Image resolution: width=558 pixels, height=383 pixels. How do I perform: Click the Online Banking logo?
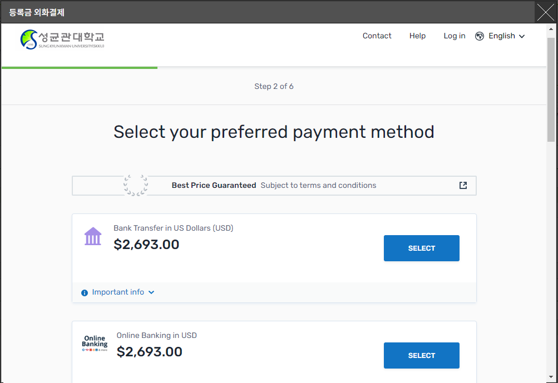click(x=95, y=345)
